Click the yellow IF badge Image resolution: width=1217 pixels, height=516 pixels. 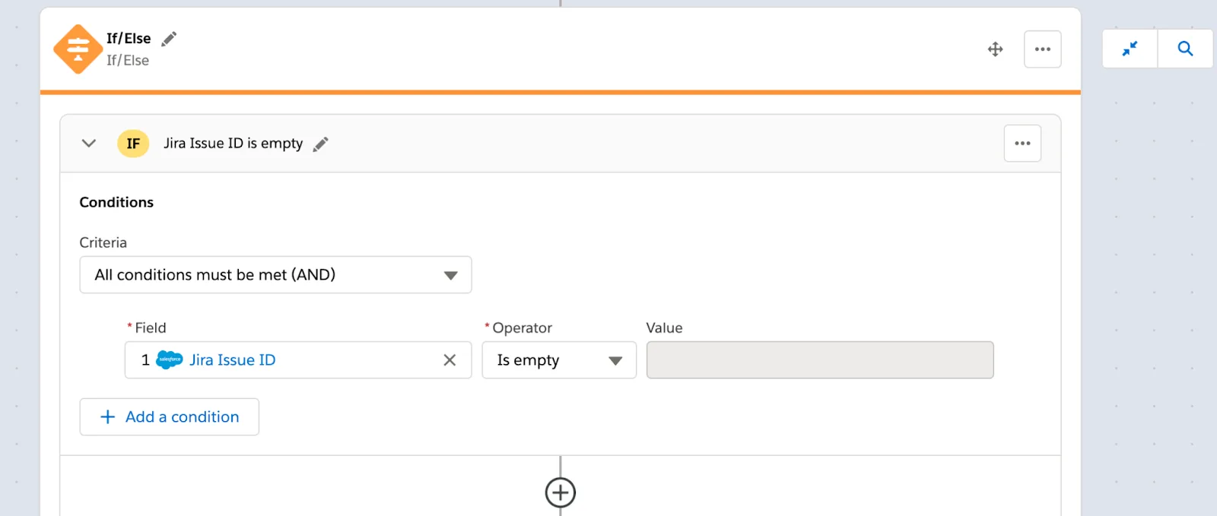click(133, 143)
